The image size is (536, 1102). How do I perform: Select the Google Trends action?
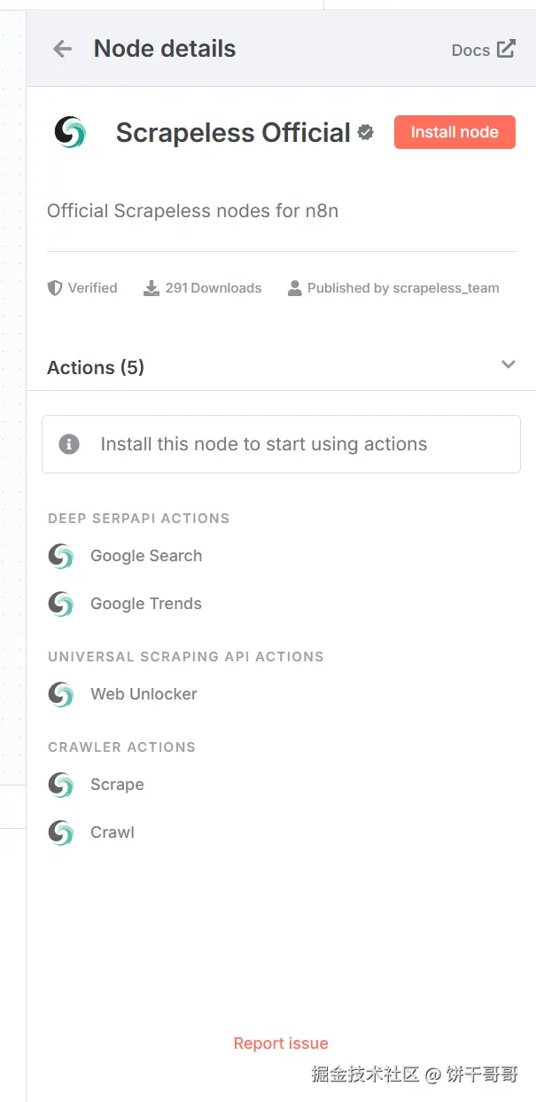pos(146,604)
